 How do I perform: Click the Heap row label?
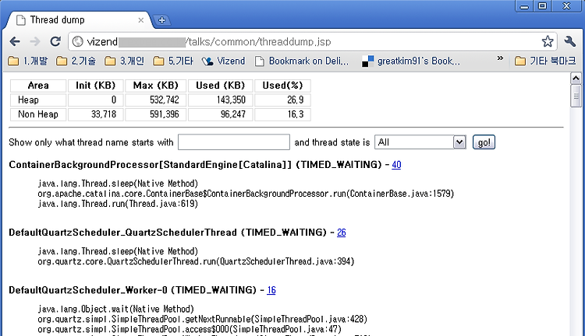(28, 100)
